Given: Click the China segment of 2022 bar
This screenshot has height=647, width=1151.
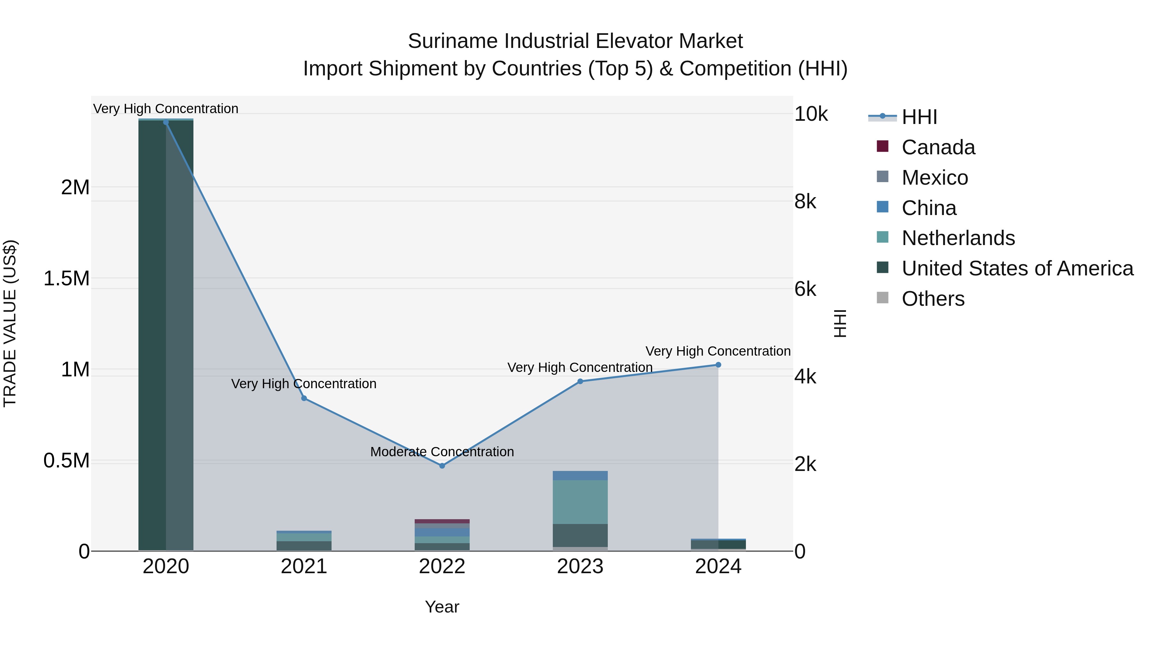Looking at the screenshot, I should [442, 532].
